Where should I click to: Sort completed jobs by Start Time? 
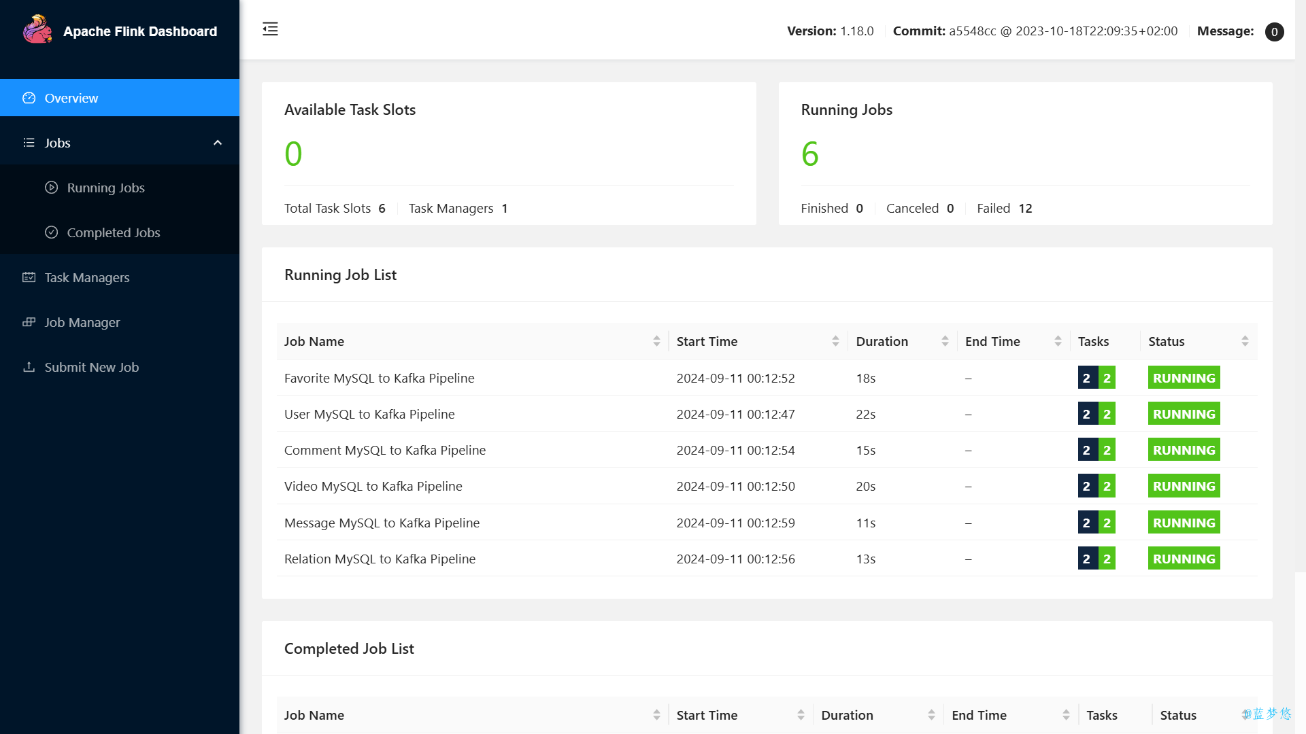click(x=801, y=715)
